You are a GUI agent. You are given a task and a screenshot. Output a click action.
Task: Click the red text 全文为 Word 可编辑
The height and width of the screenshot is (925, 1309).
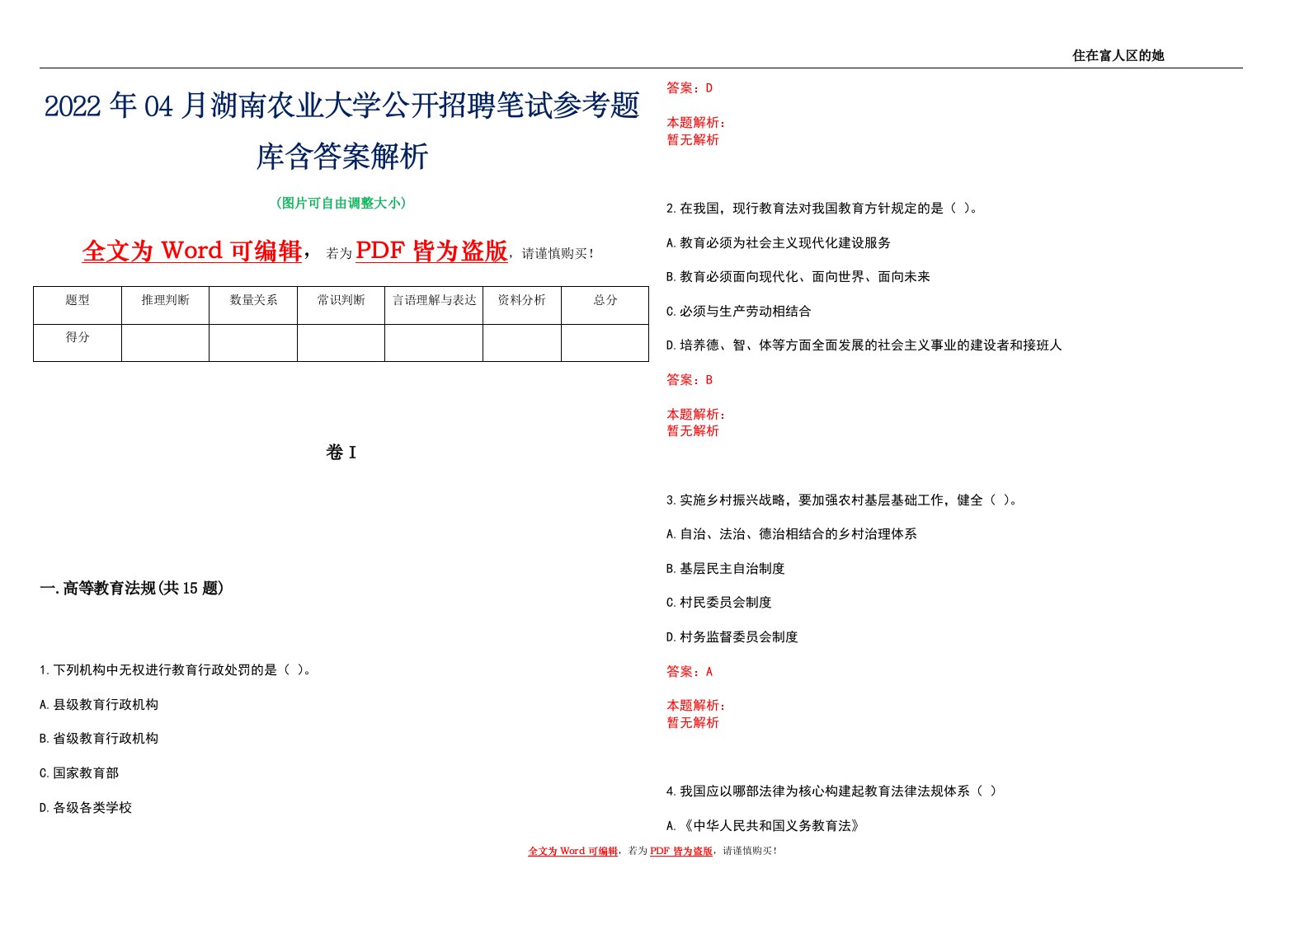pyautogui.click(x=192, y=251)
